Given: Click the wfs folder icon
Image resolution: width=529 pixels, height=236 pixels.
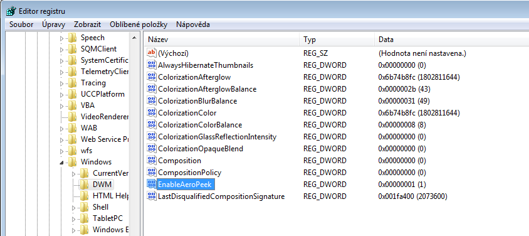Looking at the screenshot, I should click(72, 151).
